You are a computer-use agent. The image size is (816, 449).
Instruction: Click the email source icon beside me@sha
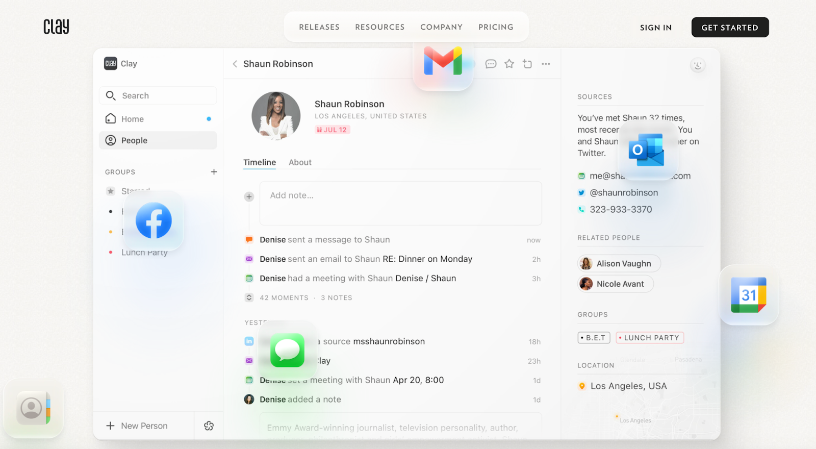pos(581,176)
